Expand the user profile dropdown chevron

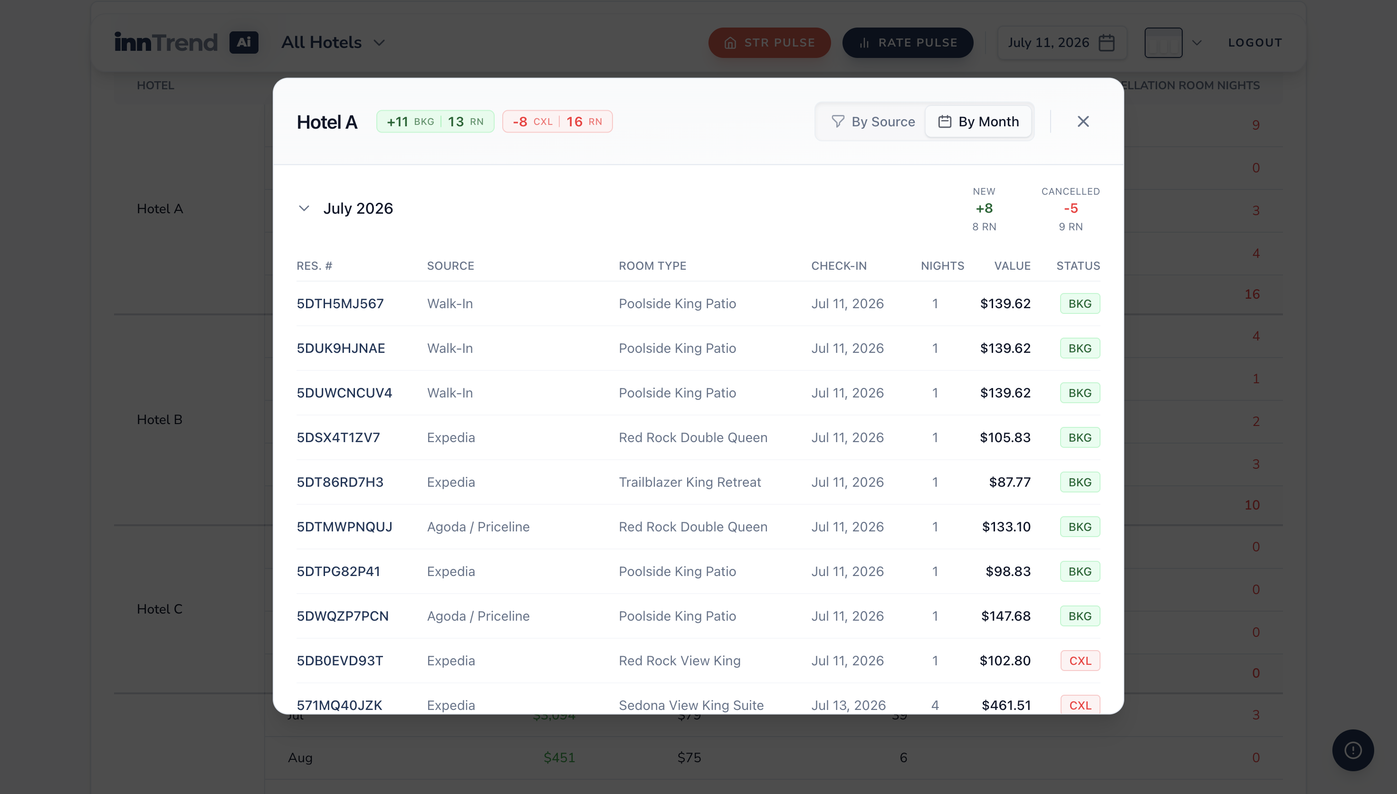pyautogui.click(x=1196, y=43)
